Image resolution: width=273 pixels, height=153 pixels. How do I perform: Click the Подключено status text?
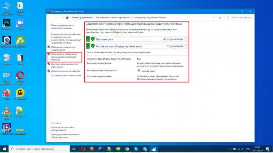click(x=175, y=46)
